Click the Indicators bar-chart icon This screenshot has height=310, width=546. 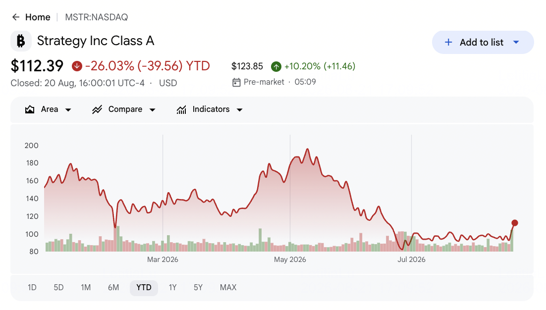click(x=181, y=109)
